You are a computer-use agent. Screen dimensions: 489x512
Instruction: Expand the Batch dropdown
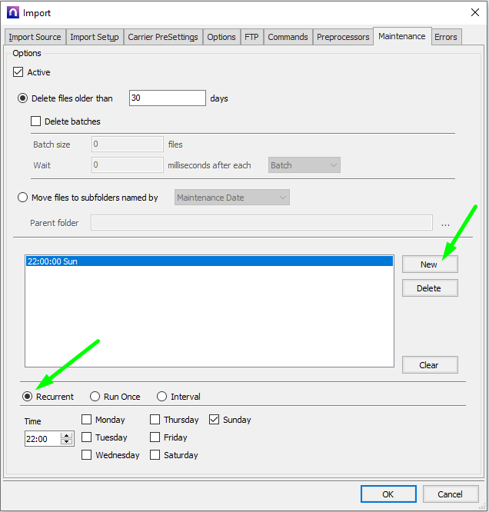click(x=304, y=165)
